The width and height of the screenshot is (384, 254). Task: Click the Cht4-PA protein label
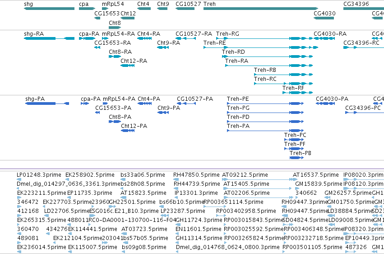[149, 99]
